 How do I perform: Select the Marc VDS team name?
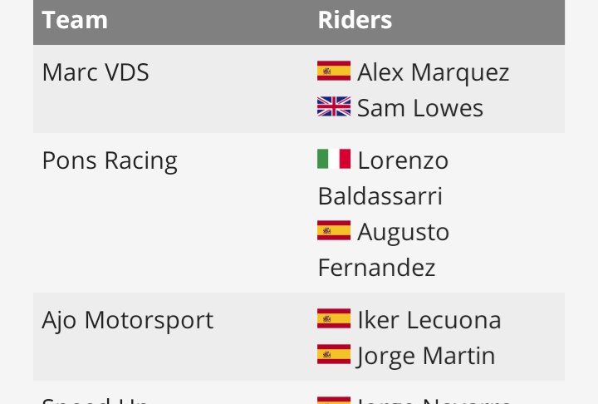(x=96, y=72)
